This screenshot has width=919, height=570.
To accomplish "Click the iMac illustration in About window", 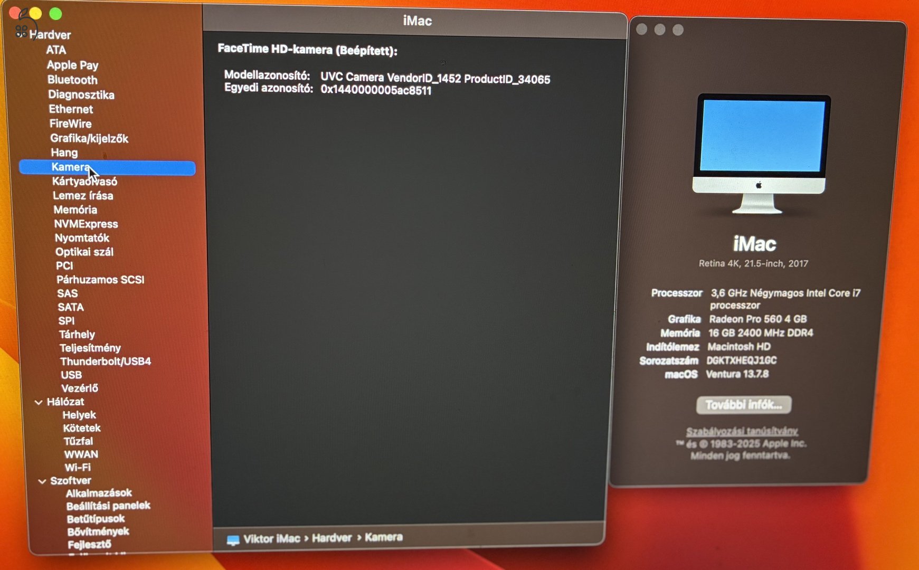I will click(760, 154).
